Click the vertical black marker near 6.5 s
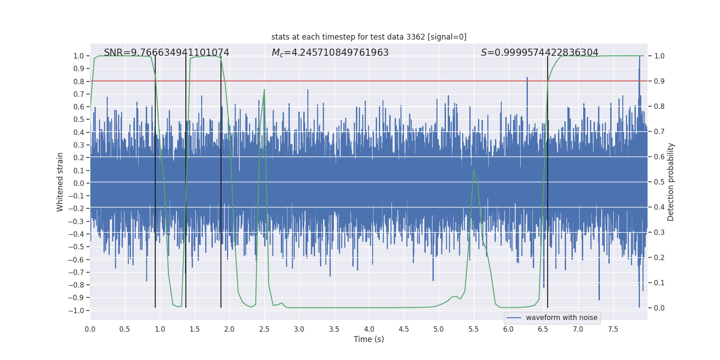The height and width of the screenshot is (360, 720). click(x=548, y=182)
